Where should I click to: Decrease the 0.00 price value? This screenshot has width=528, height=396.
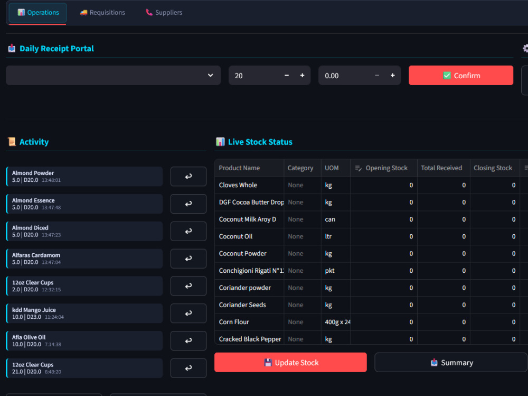377,76
